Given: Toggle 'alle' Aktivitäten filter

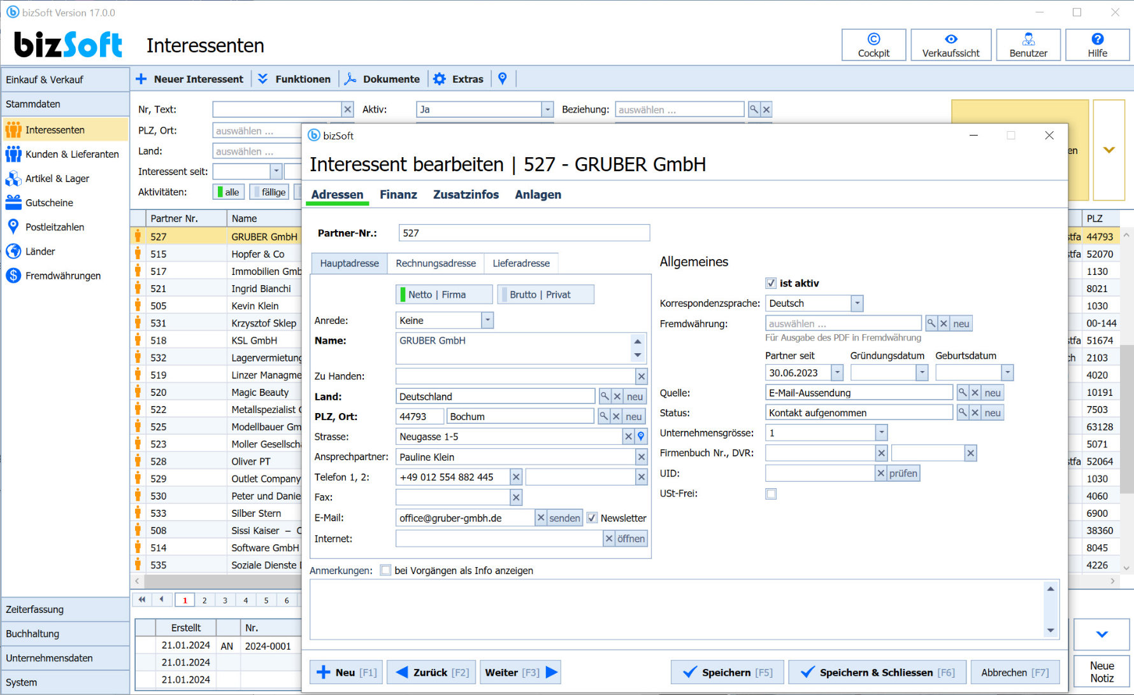Looking at the screenshot, I should pos(228,192).
